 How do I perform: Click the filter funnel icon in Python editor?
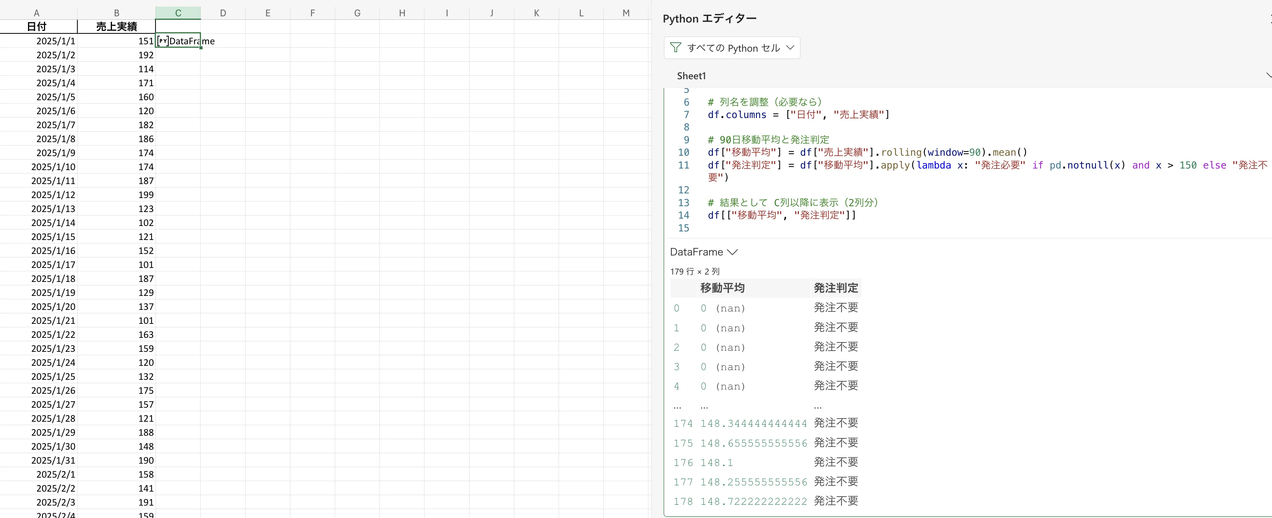point(675,48)
